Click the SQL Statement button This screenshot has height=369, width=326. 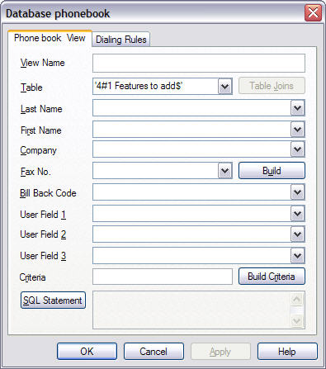pyautogui.click(x=53, y=300)
